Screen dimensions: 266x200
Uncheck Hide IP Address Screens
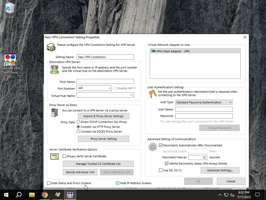pos(117,183)
